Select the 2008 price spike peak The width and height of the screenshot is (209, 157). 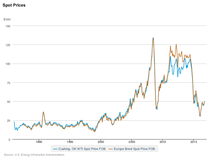pos(153,38)
